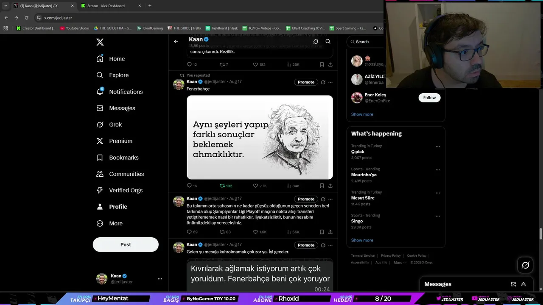543x305 pixels.
Task: Open Messages in the X sidebar
Action: pyautogui.click(x=116, y=108)
